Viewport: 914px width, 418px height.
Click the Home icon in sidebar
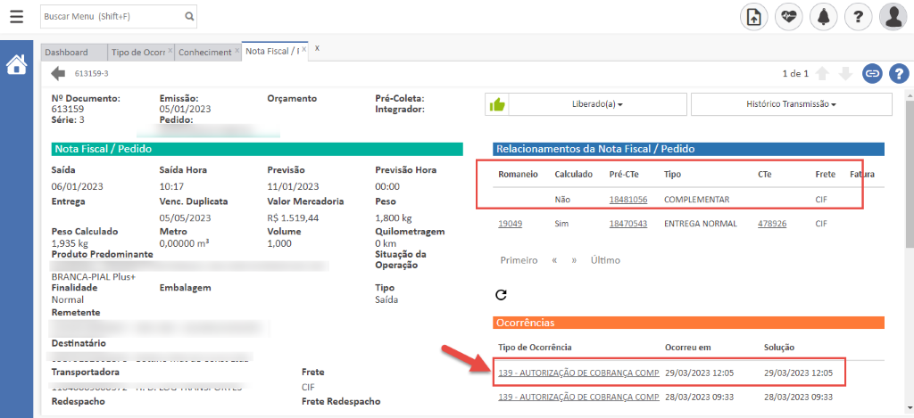tap(16, 65)
